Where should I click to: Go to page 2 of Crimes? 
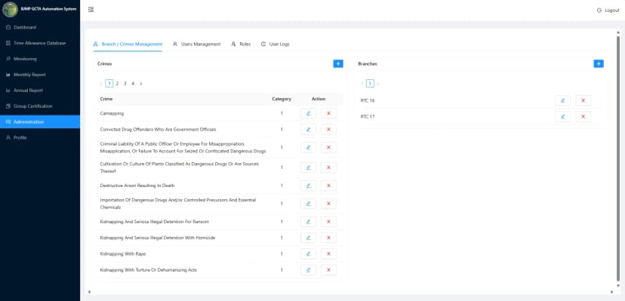[x=117, y=84]
